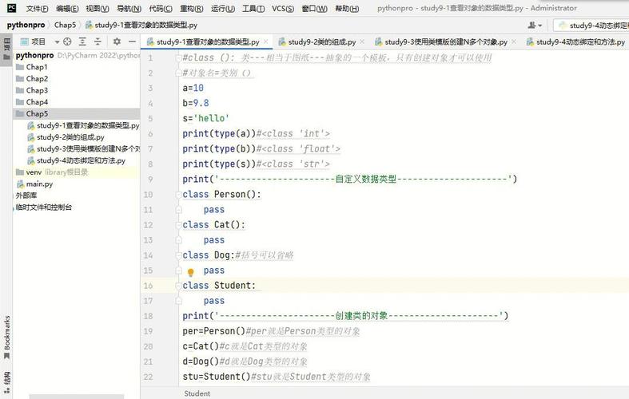Open the 重构(R) menu

(x=191, y=9)
